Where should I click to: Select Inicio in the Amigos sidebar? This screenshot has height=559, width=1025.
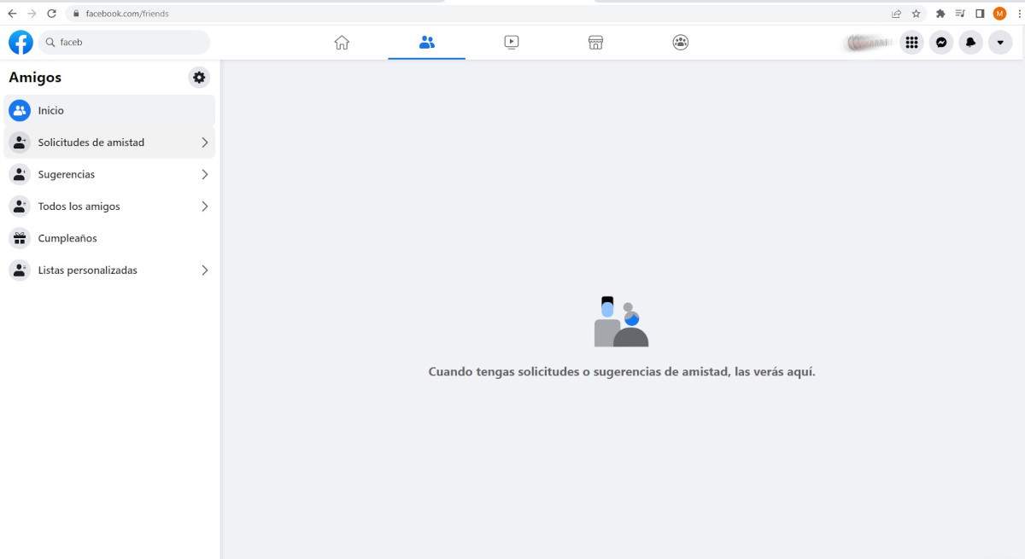point(109,111)
